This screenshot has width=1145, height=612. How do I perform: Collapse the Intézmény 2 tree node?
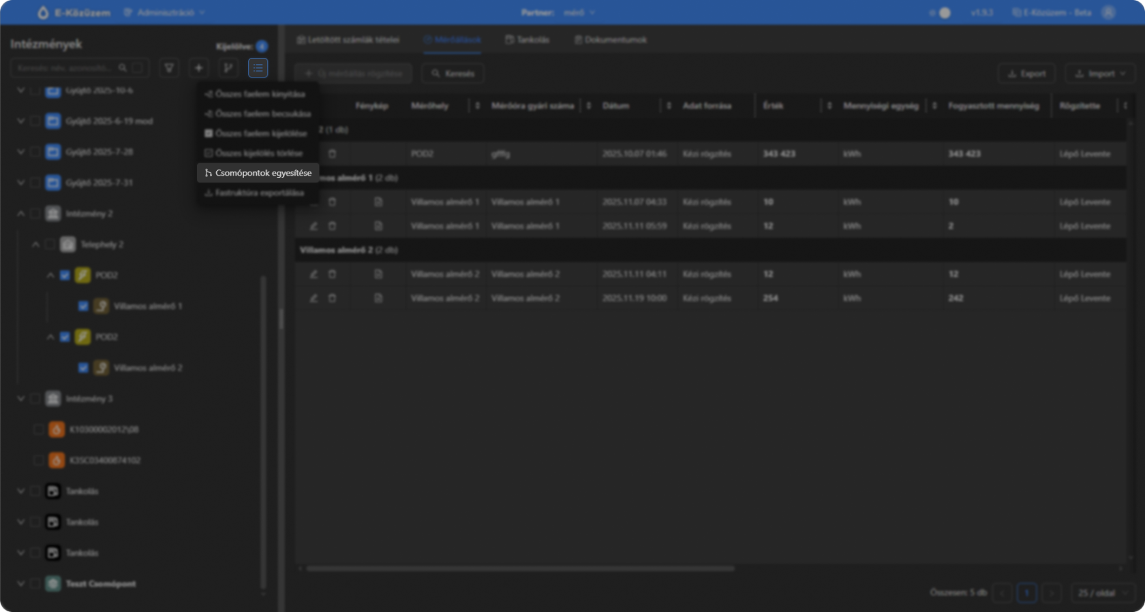(20, 214)
